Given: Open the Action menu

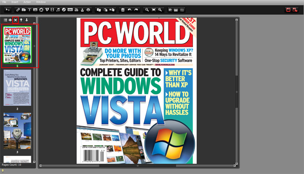Looking at the screenshot, I should point(27,2).
